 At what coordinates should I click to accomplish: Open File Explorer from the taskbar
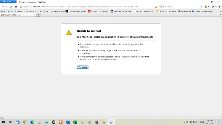click(x=104, y=122)
